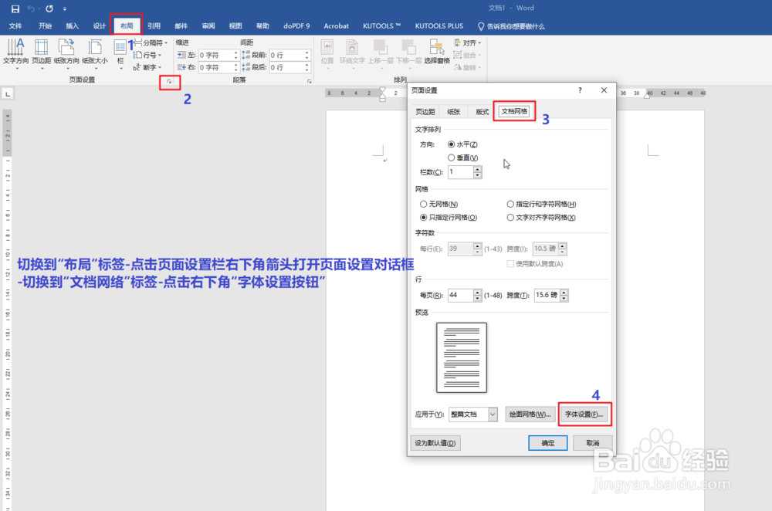Click the 段后 spacing after stepper
The height and width of the screenshot is (511, 772).
tap(306, 67)
